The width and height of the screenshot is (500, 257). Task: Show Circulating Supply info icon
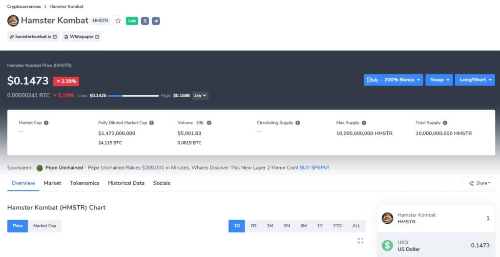(297, 123)
